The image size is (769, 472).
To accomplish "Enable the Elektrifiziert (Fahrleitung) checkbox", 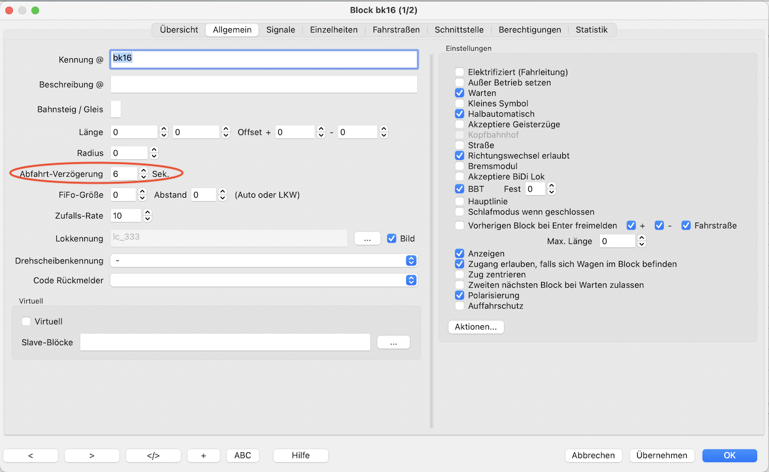I will 460,72.
